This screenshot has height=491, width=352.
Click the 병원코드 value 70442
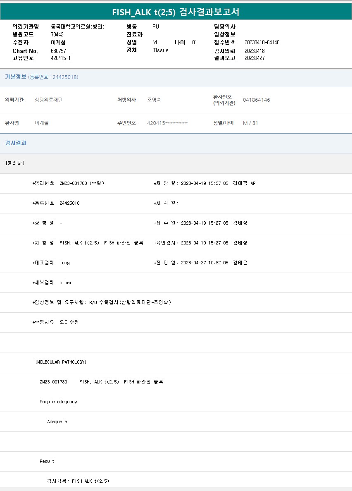point(57,35)
